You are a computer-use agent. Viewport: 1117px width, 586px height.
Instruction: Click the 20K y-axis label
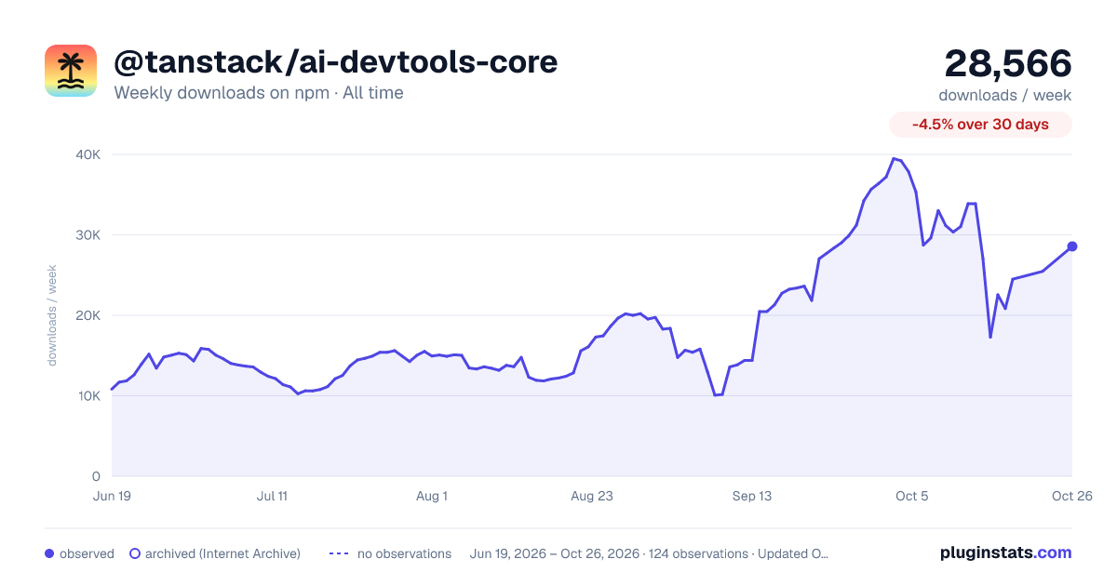coord(87,315)
